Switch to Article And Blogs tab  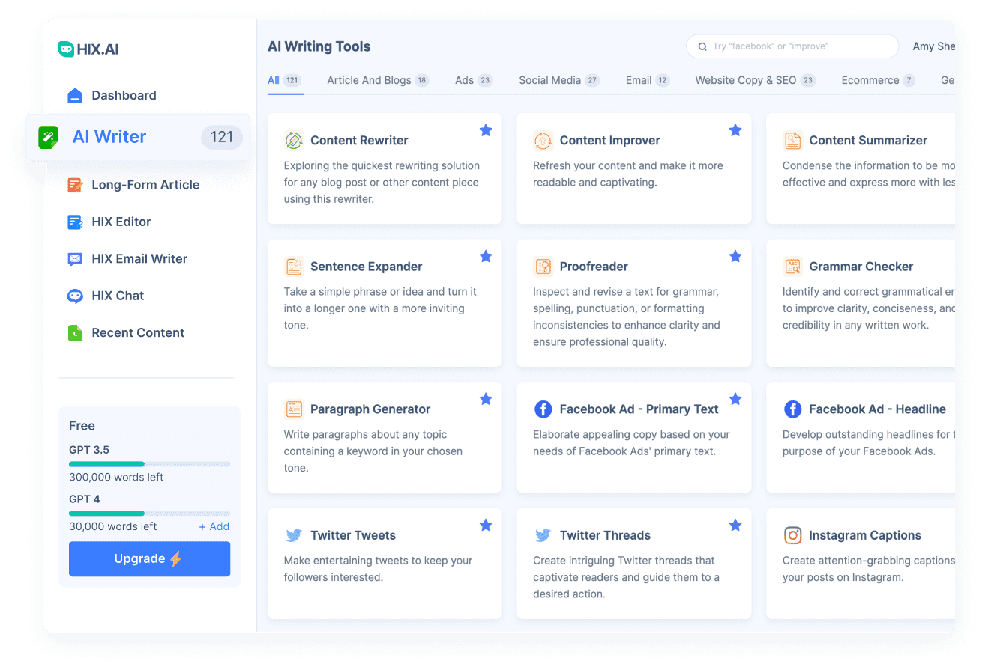coord(378,80)
